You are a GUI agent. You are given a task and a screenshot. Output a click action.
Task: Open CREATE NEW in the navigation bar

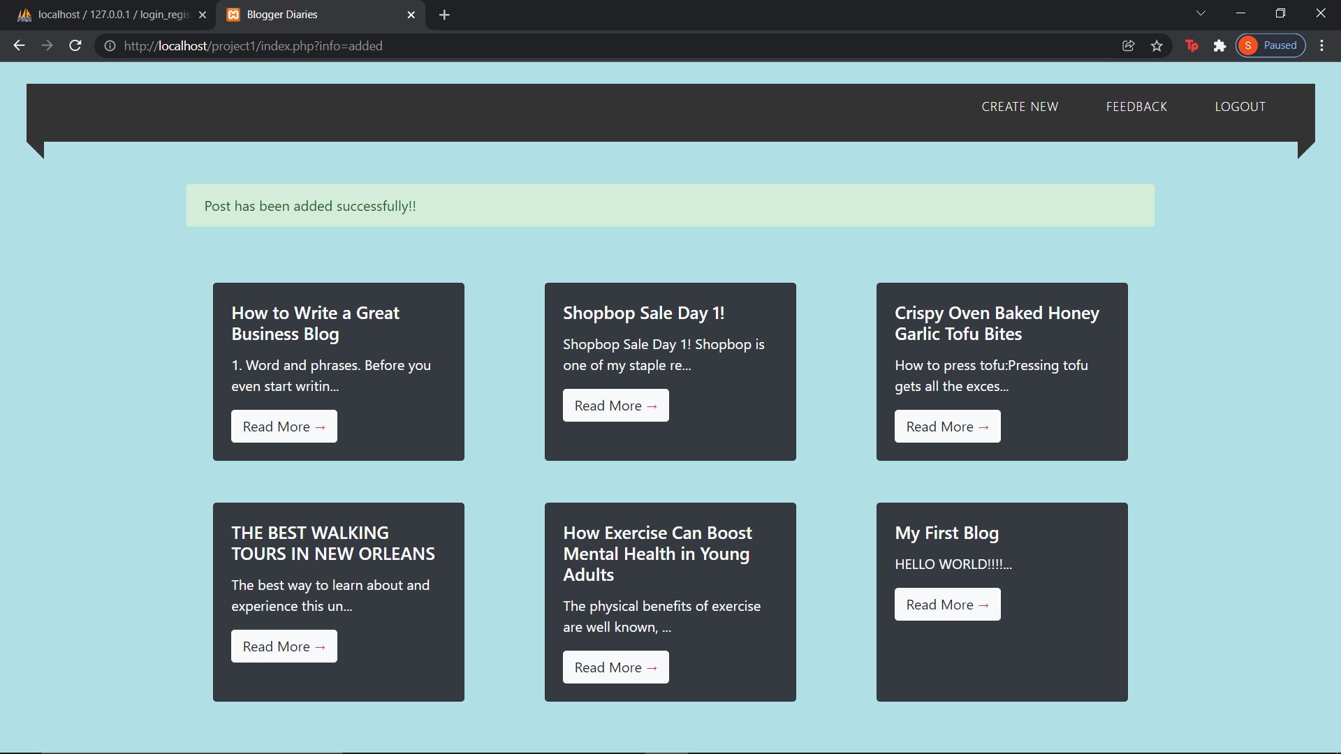point(1019,106)
